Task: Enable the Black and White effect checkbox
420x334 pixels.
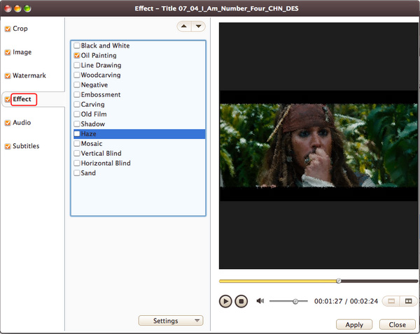Action: click(x=77, y=45)
